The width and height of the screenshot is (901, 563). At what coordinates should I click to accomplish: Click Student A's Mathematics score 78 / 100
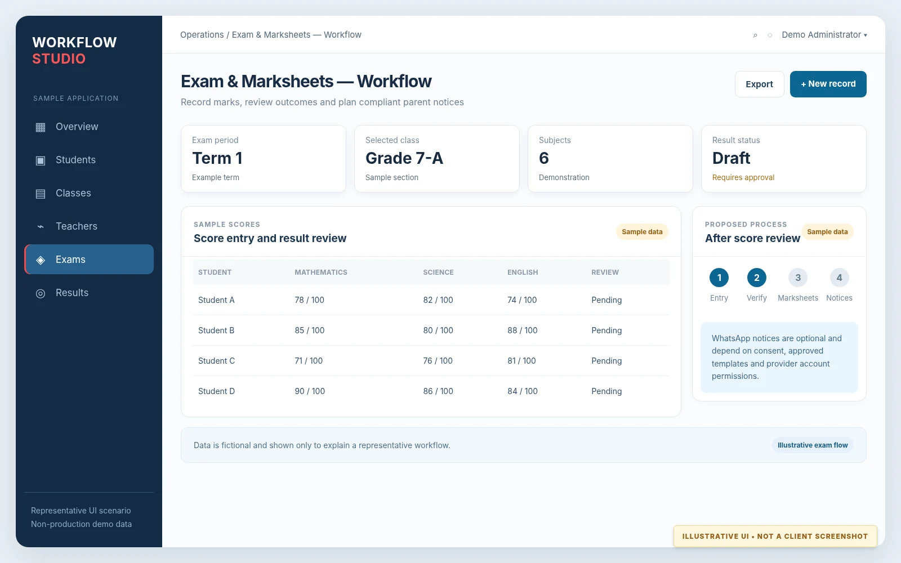[309, 300]
